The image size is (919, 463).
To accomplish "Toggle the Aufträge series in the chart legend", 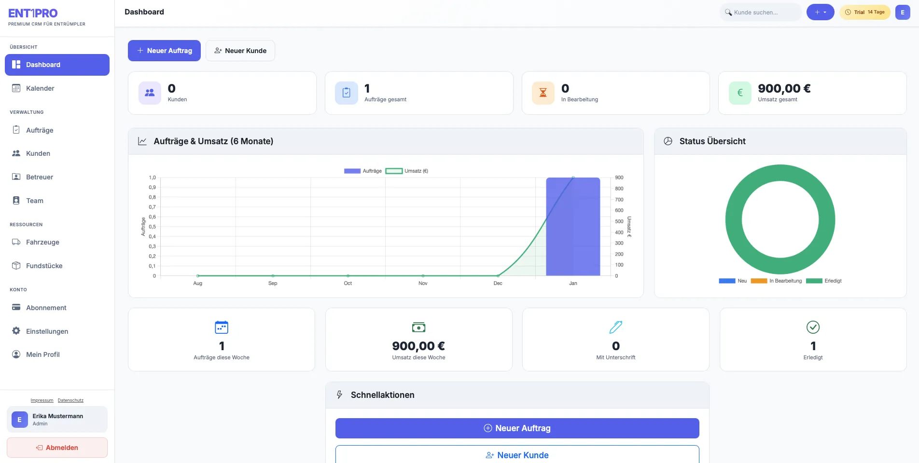I will (363, 171).
